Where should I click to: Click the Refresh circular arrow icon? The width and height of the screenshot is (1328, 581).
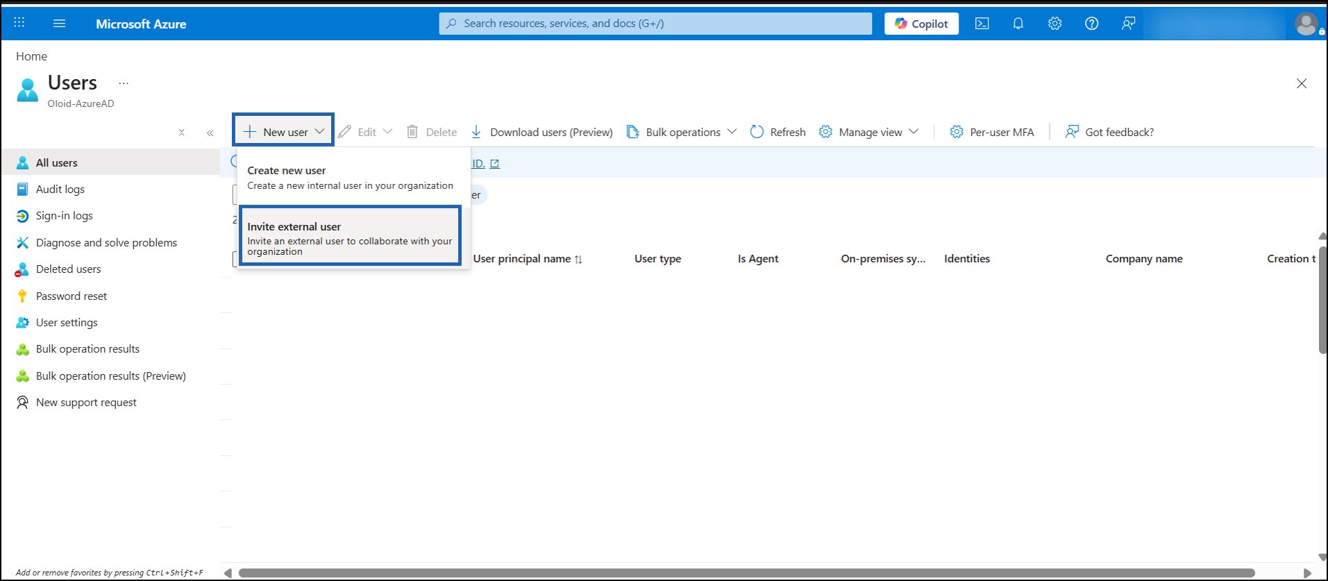pos(757,132)
